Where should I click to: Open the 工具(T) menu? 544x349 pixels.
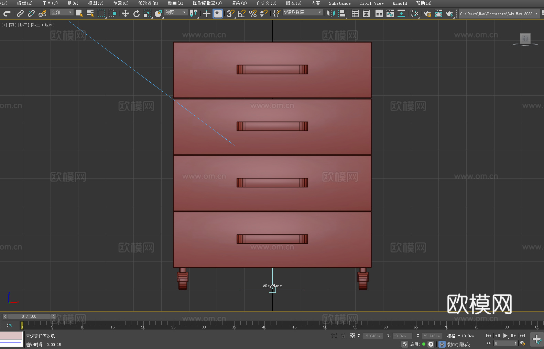click(50, 3)
